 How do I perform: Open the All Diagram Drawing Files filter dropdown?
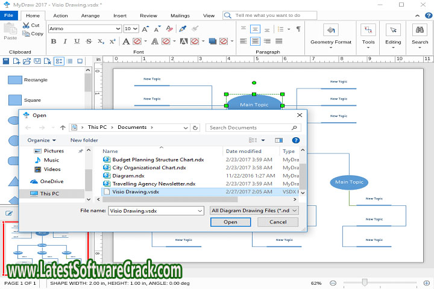tap(254, 211)
